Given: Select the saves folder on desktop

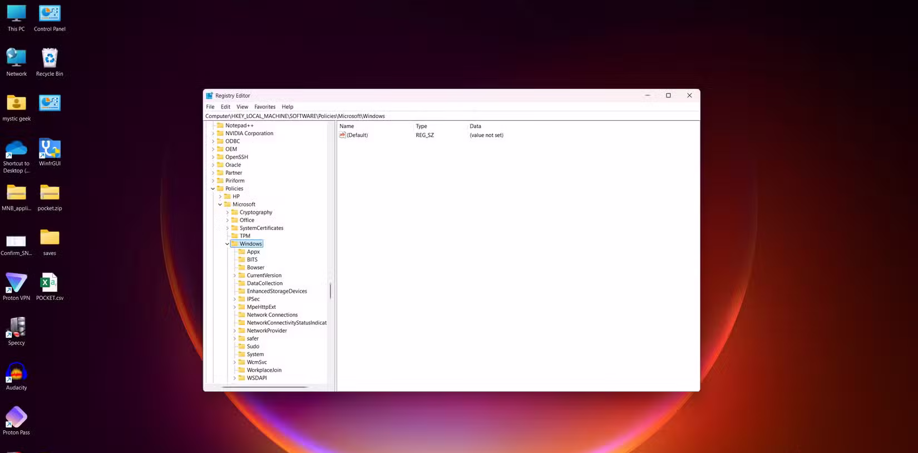Looking at the screenshot, I should [50, 242].
